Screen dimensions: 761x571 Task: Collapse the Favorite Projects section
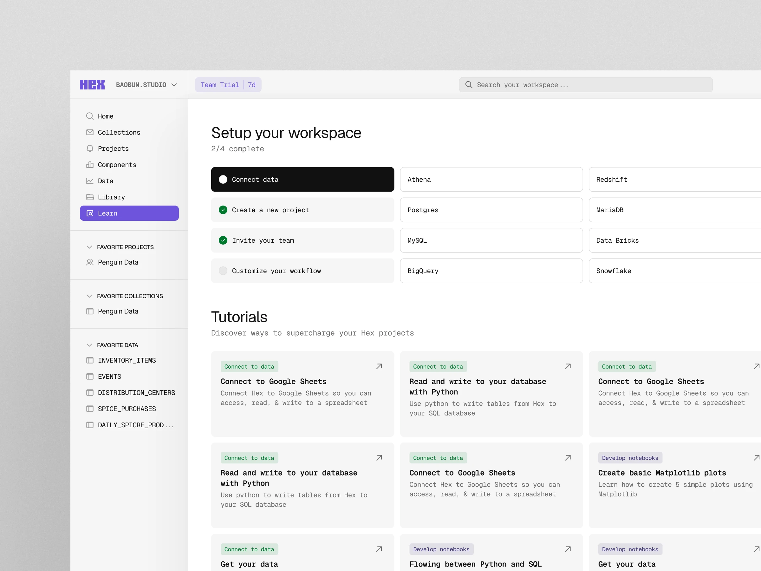[x=89, y=247]
